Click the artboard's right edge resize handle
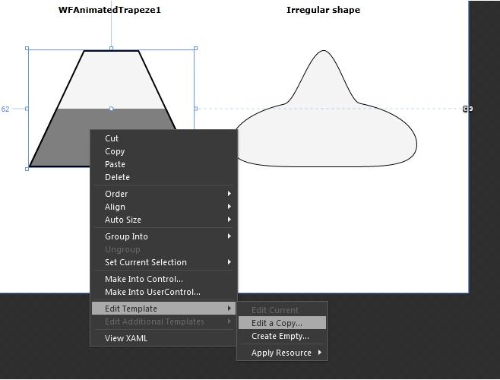Screen dimensions: 500x380 pos(468,109)
